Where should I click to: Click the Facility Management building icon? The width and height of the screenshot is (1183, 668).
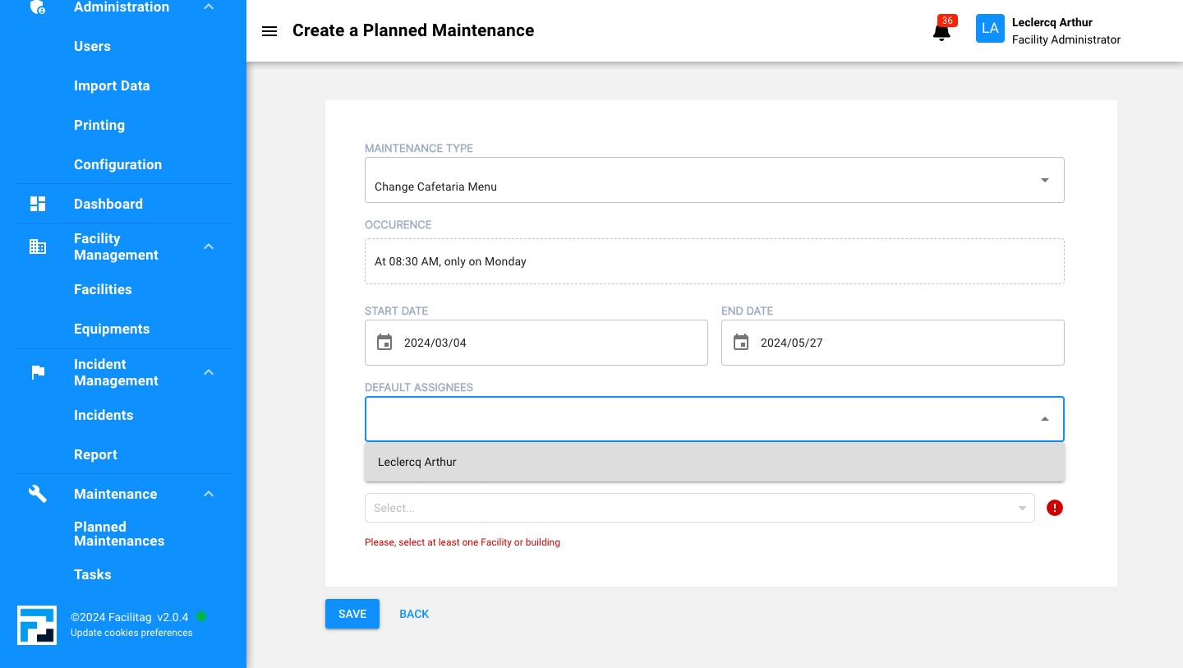(x=38, y=246)
